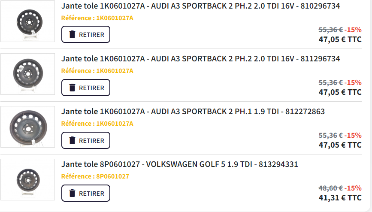
Task: Open the A3 Sportback PH.1 1.9 TDI title
Action: point(193,112)
